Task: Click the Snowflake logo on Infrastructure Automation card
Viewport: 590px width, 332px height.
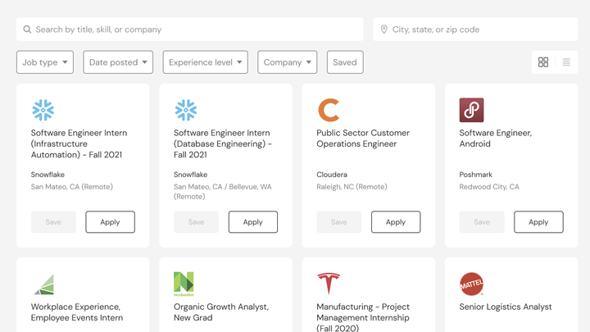Action: point(43,110)
